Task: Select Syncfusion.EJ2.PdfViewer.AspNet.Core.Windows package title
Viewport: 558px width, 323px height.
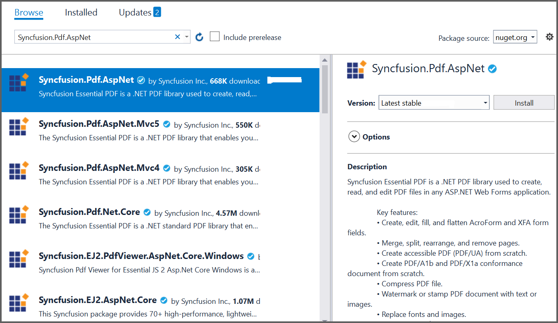Action: pos(141,256)
